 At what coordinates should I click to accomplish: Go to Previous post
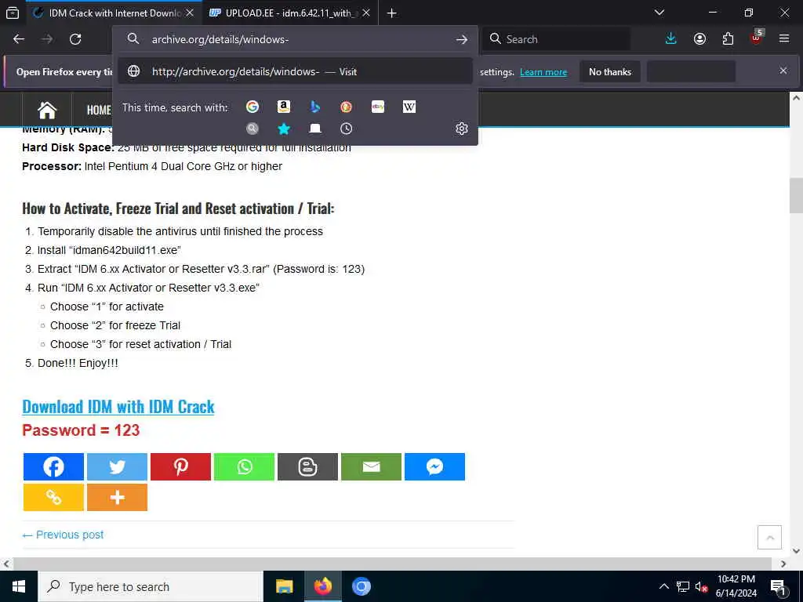pyautogui.click(x=63, y=535)
